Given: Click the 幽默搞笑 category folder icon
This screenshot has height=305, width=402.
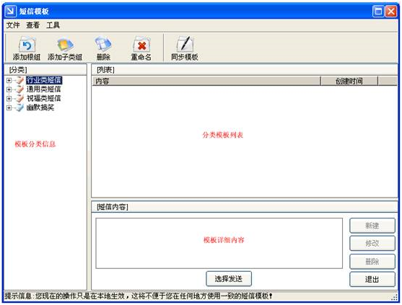Looking at the screenshot, I should pyautogui.click(x=19, y=107).
